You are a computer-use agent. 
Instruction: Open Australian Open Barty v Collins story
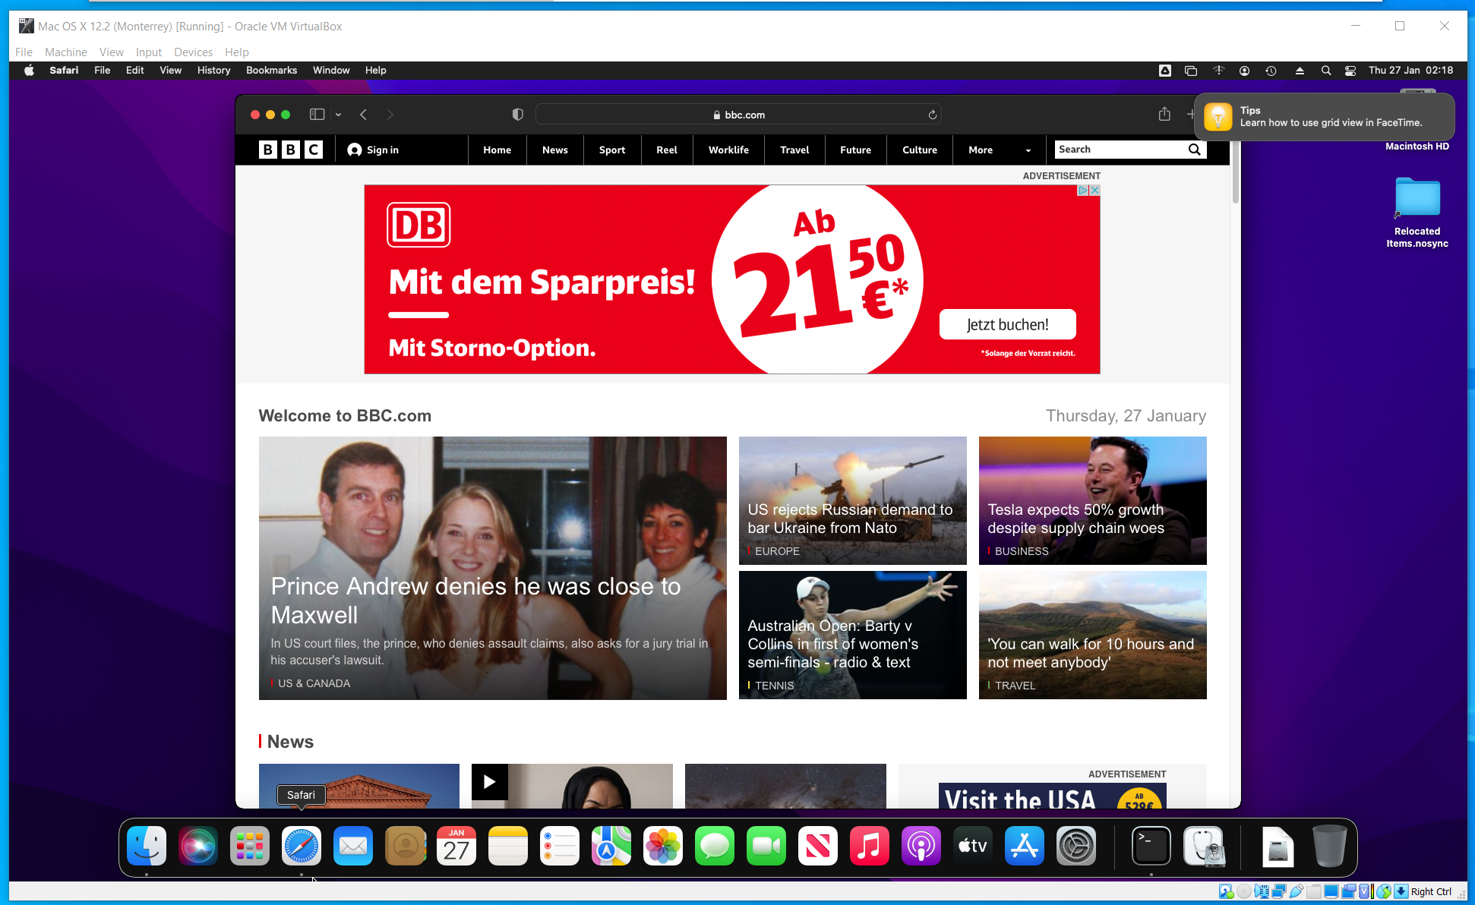click(x=833, y=644)
